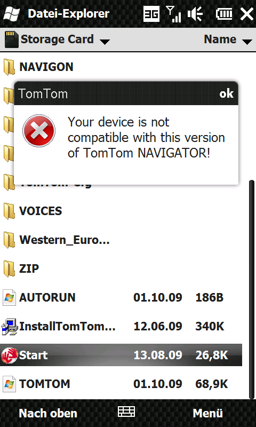Dismiss the TomTom dialog with ok
The image size is (256, 427).
[226, 94]
